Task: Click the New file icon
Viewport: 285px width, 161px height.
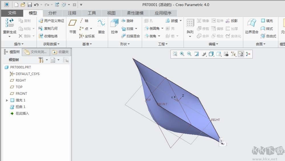Action: point(16,5)
